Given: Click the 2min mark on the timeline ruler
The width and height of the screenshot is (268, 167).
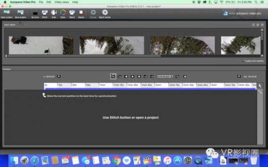Looking at the screenshot, I should pos(158,85).
